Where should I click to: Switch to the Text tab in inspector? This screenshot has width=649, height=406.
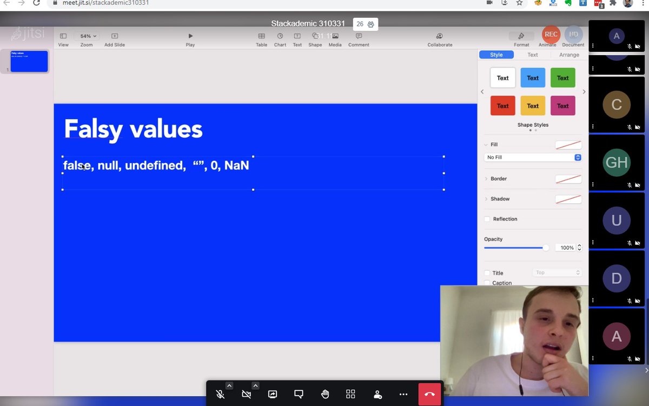(x=533, y=55)
